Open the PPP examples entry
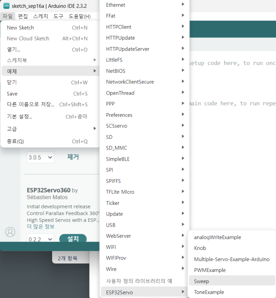This screenshot has width=276, height=298. [x=145, y=104]
